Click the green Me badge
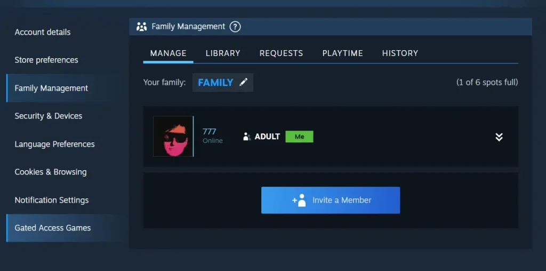The height and width of the screenshot is (271, 546). tap(300, 137)
